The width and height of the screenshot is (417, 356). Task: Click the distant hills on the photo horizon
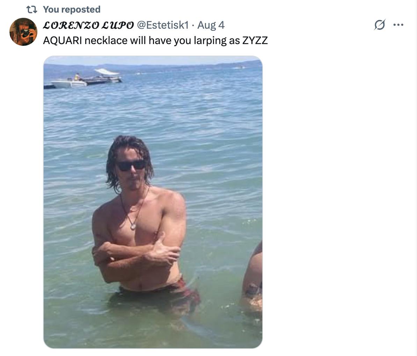(153, 65)
